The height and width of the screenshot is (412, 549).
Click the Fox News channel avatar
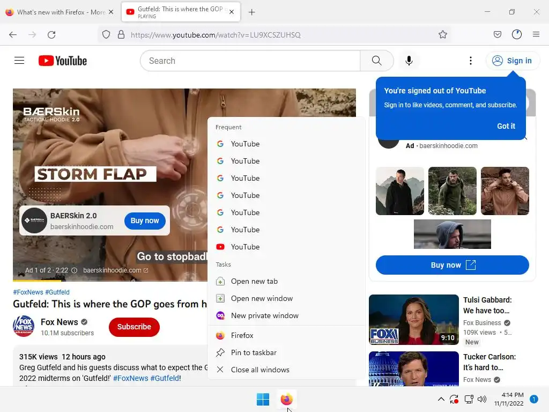[24, 326]
